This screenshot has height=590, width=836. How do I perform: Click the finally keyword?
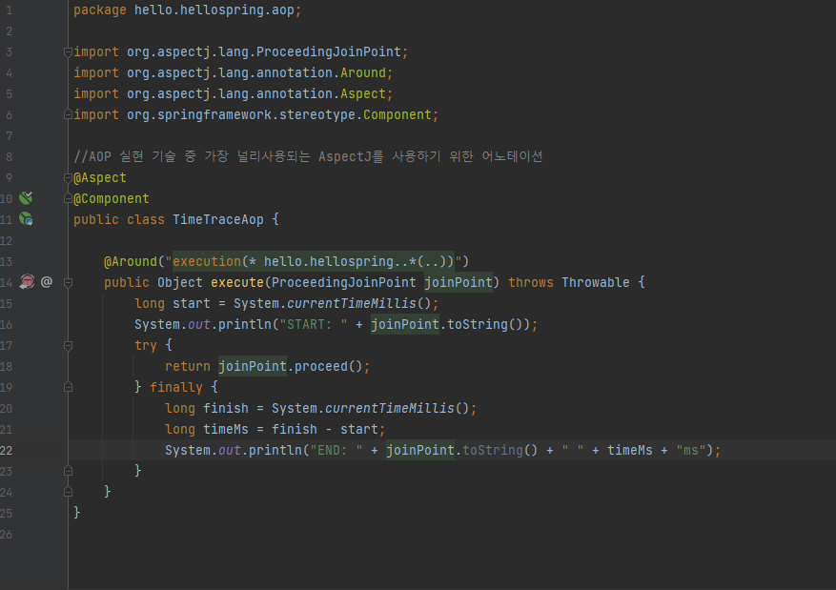pyautogui.click(x=176, y=387)
